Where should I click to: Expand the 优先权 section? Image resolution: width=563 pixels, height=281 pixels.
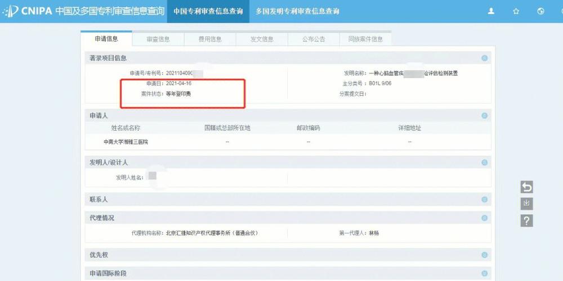click(x=484, y=255)
